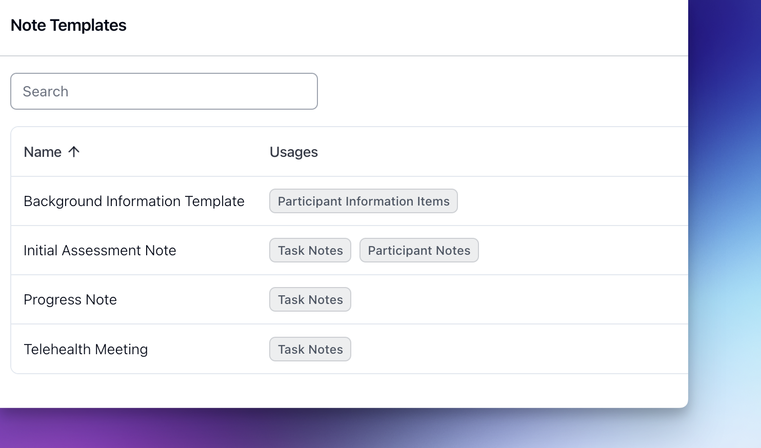Click the Participant Information Items badge

(x=363, y=201)
